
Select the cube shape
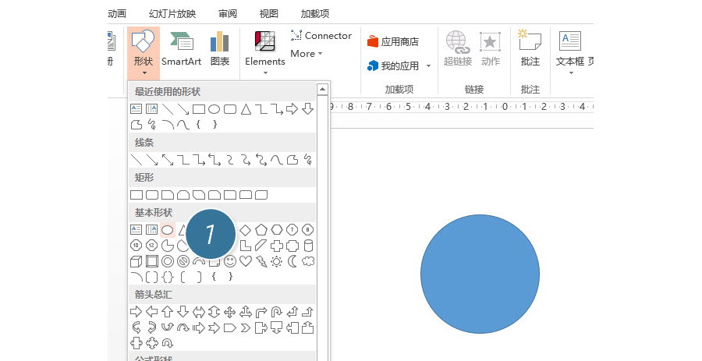pos(136,260)
